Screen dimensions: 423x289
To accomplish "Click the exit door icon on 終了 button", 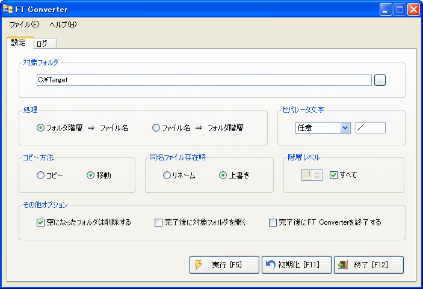I will 342,265.
